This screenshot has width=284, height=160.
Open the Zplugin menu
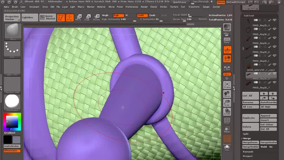[x=206, y=7]
